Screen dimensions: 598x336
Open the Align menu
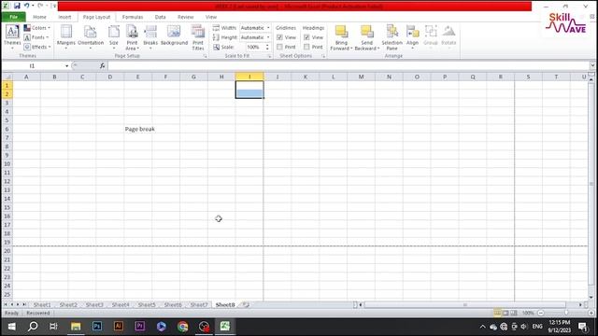[412, 36]
